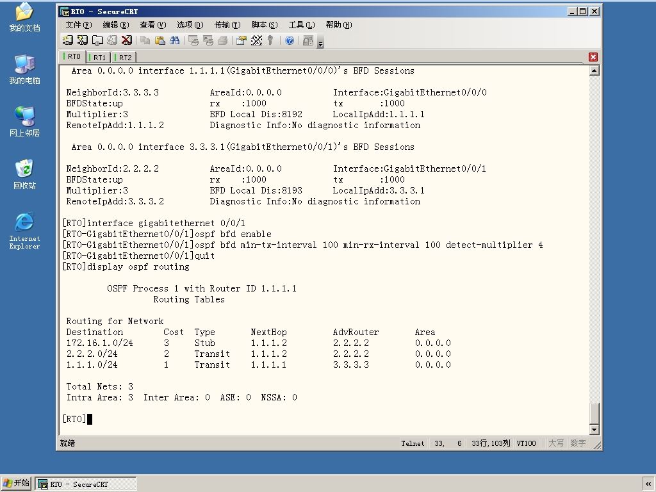
Task: Click the 33行,103列 status bar entry
Action: click(x=491, y=443)
